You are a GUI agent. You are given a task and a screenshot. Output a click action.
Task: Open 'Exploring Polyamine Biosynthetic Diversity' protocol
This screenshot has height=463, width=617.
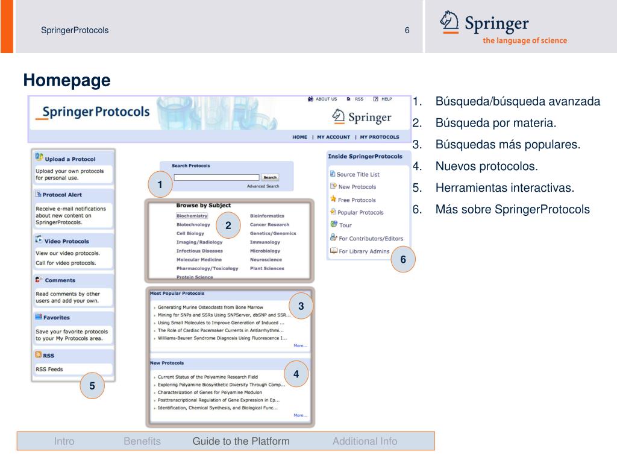point(221,385)
